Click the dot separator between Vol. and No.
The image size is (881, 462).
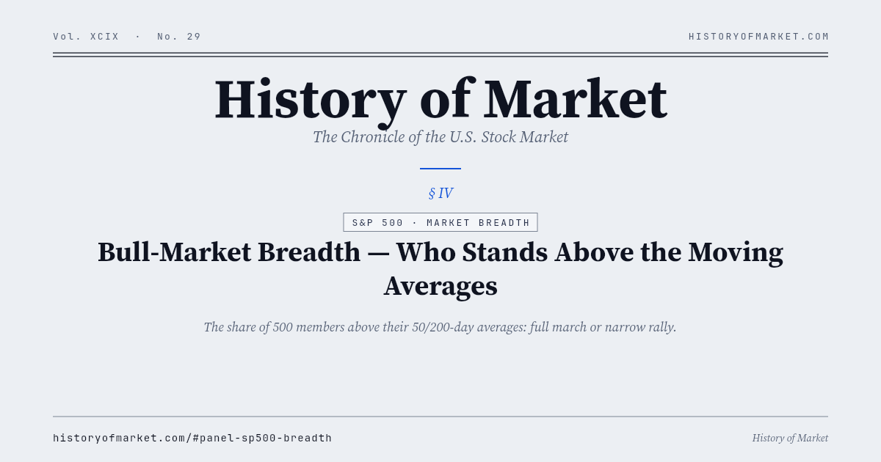(x=138, y=37)
